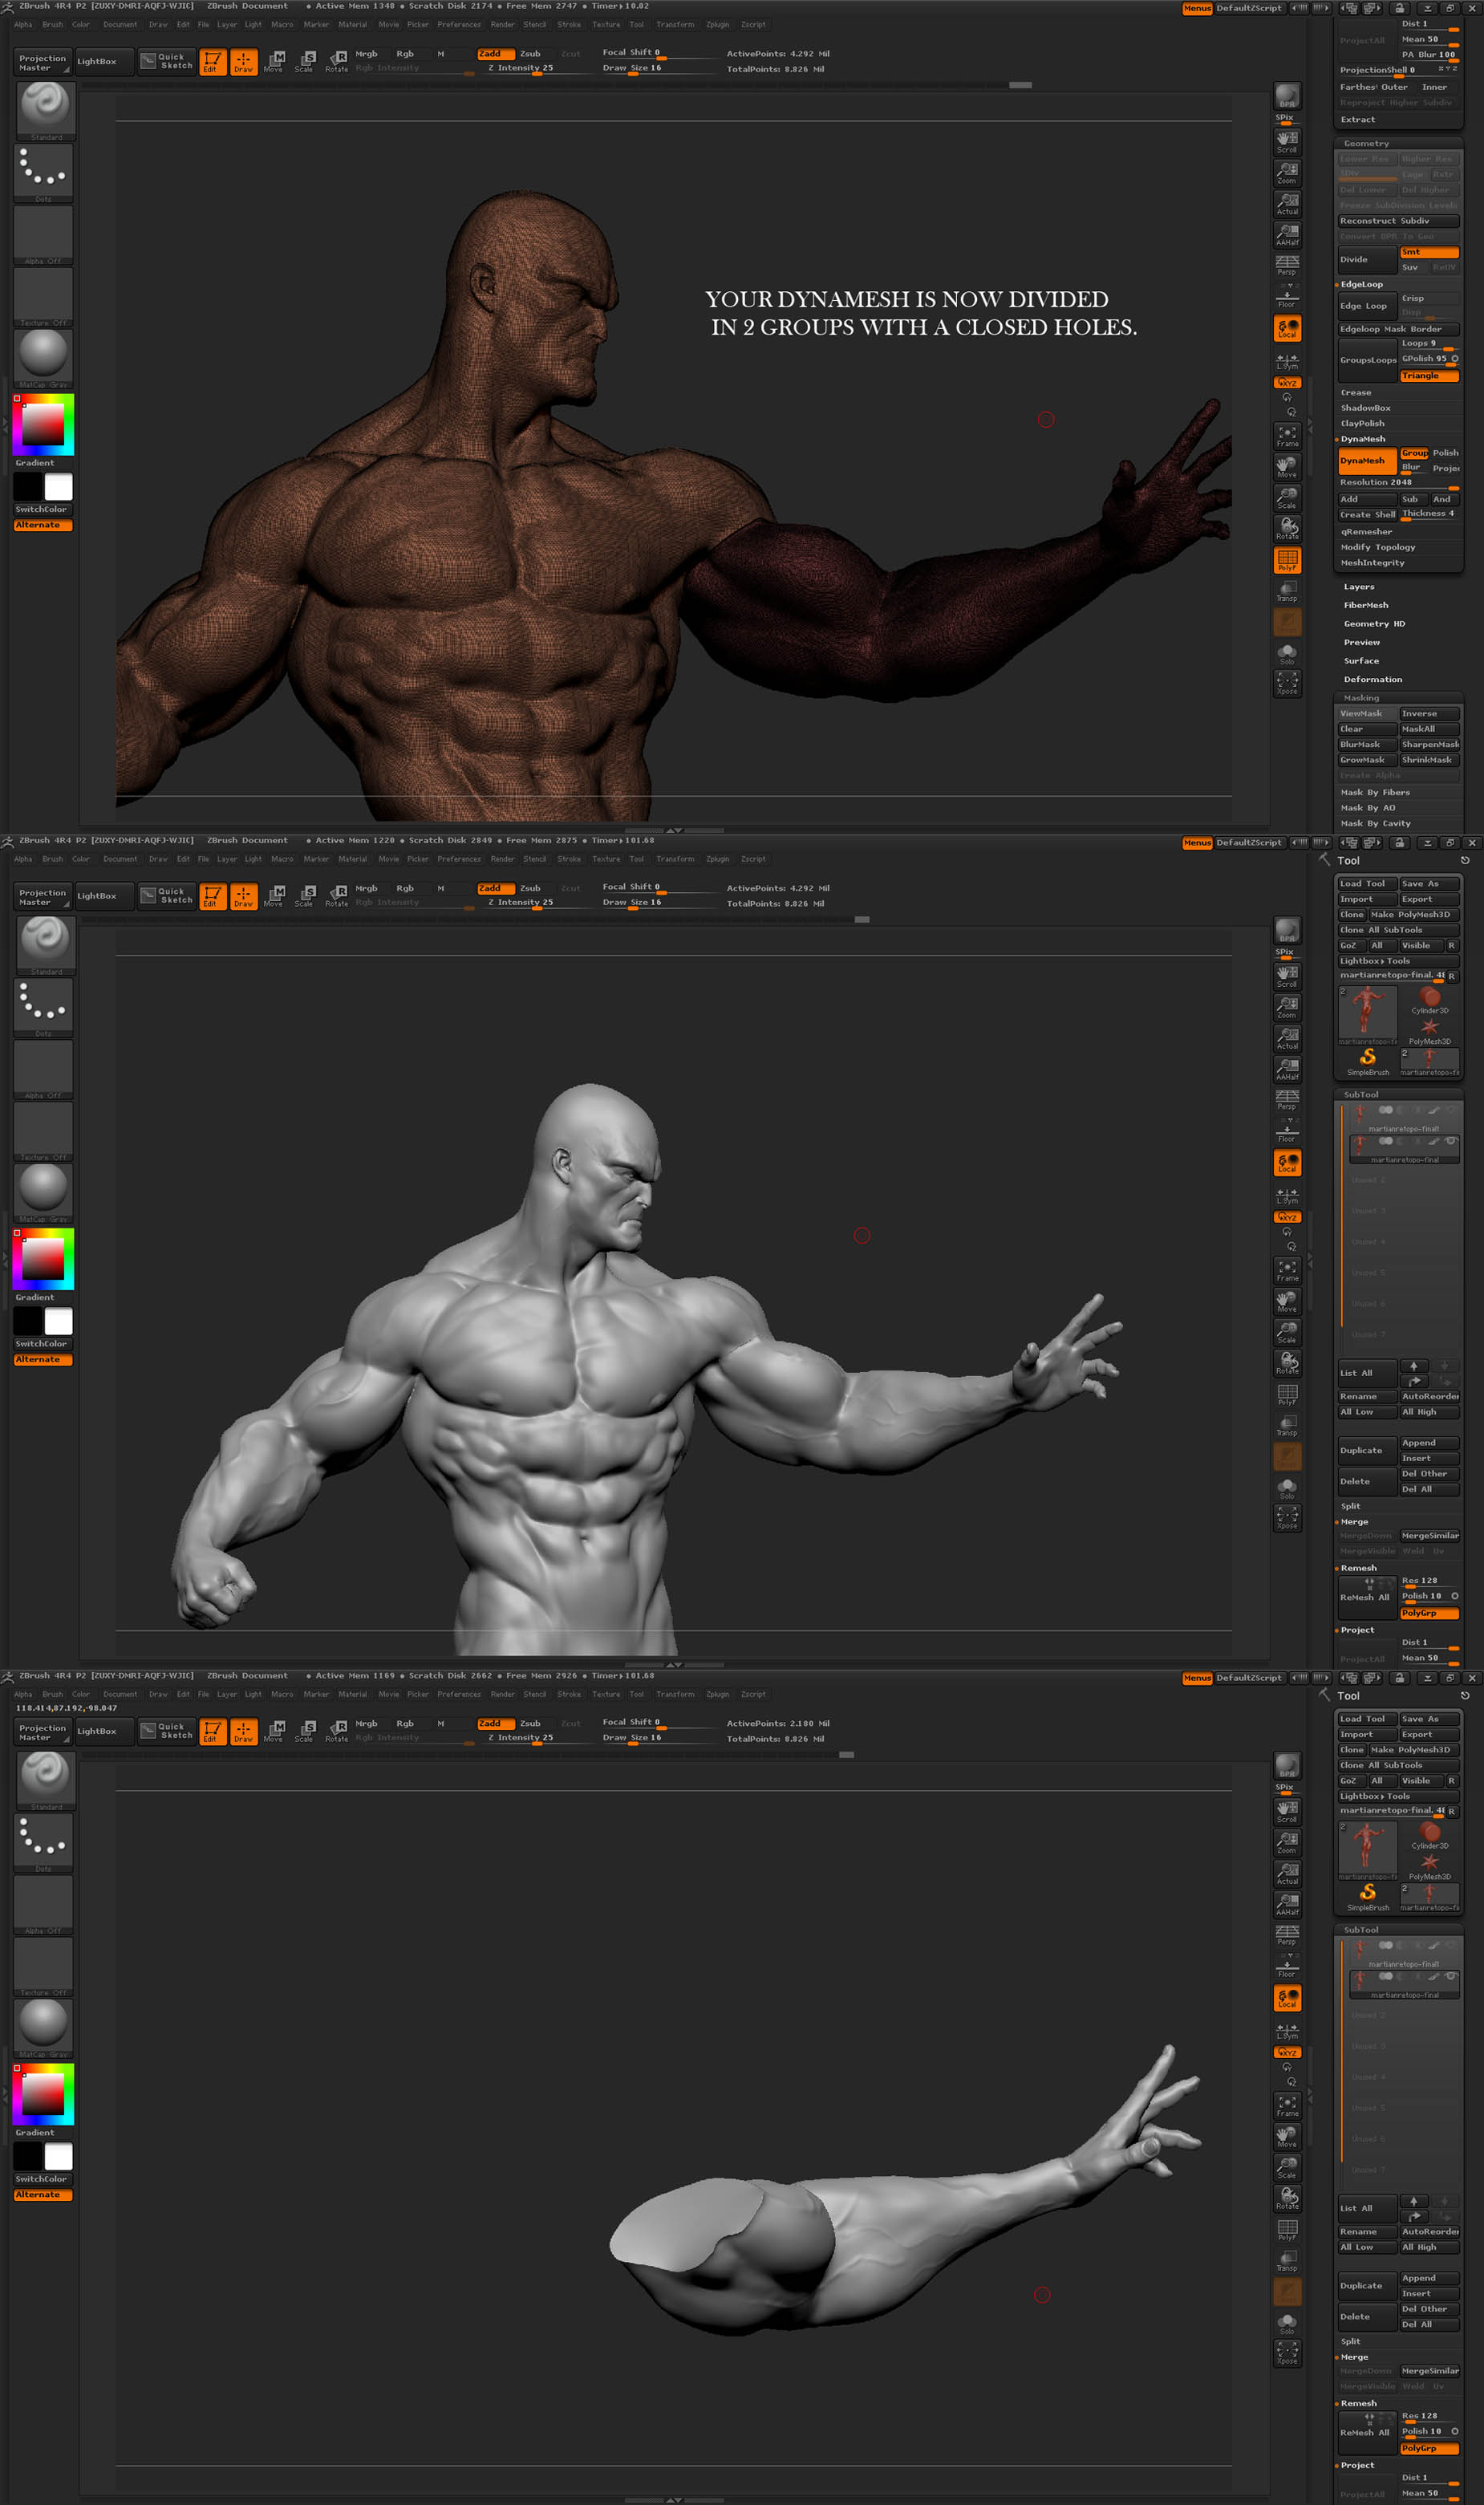Click AAHalf icon in middle window
1484x2505 pixels.
click(x=1287, y=1069)
